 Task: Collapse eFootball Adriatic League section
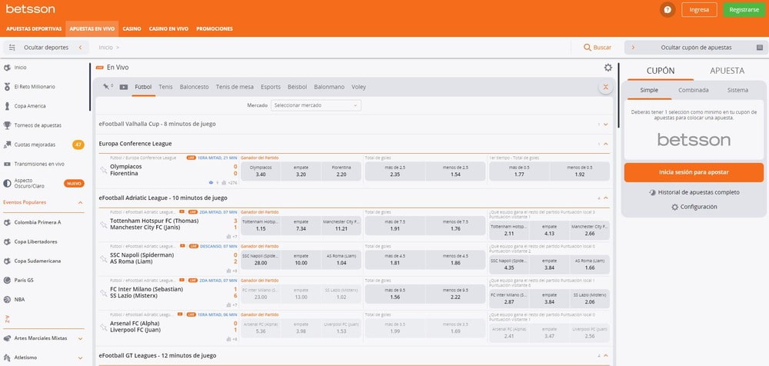click(x=606, y=198)
